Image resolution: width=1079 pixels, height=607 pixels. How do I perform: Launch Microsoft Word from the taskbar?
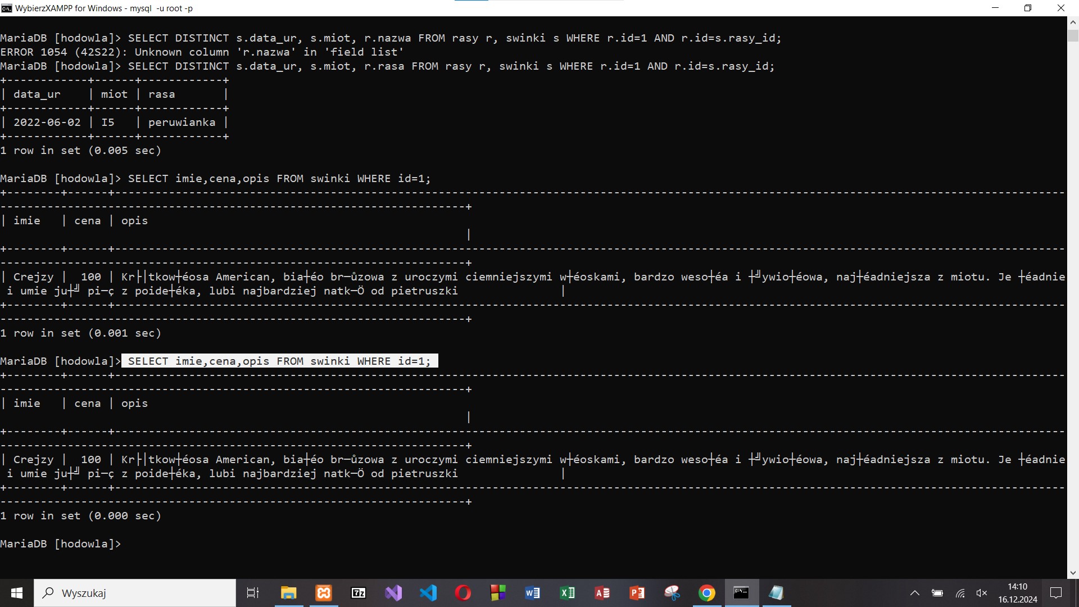pos(533,593)
